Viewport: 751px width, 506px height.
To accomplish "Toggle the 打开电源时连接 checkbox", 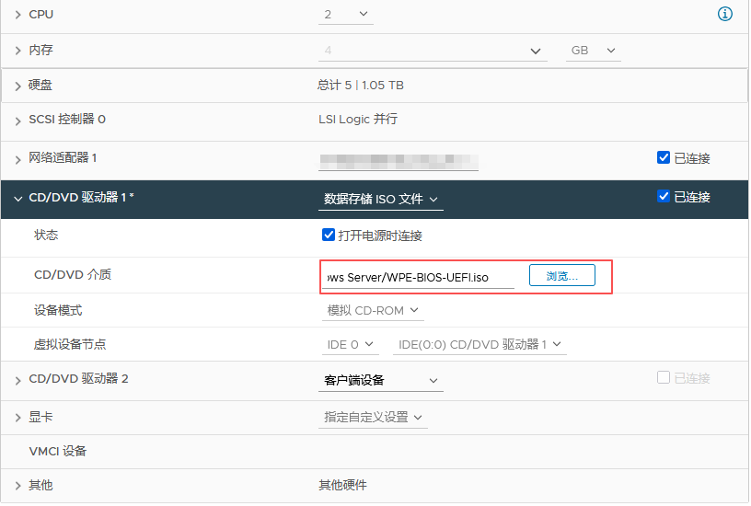I will (x=329, y=236).
